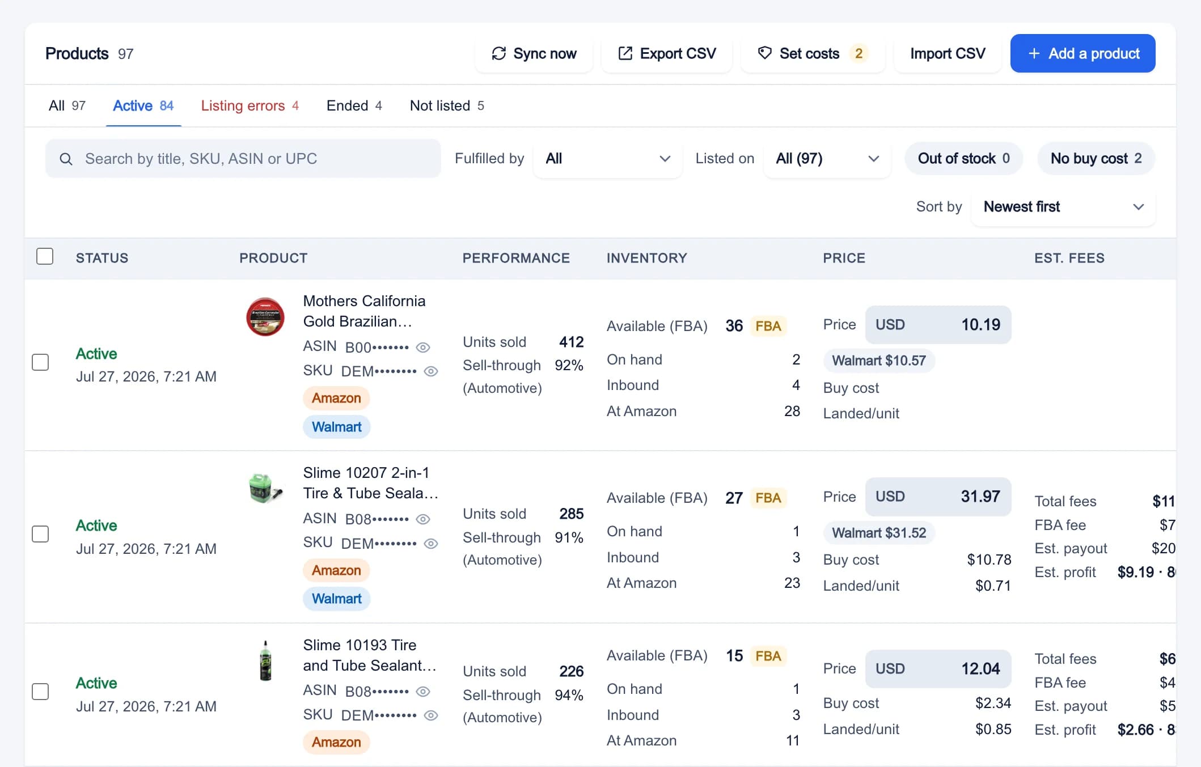Focus the search by title, SKU field
This screenshot has height=767, width=1201.
coord(243,159)
